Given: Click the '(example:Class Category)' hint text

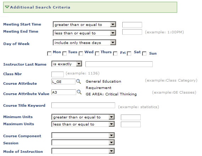Looking at the screenshot, I should tap(171, 80).
